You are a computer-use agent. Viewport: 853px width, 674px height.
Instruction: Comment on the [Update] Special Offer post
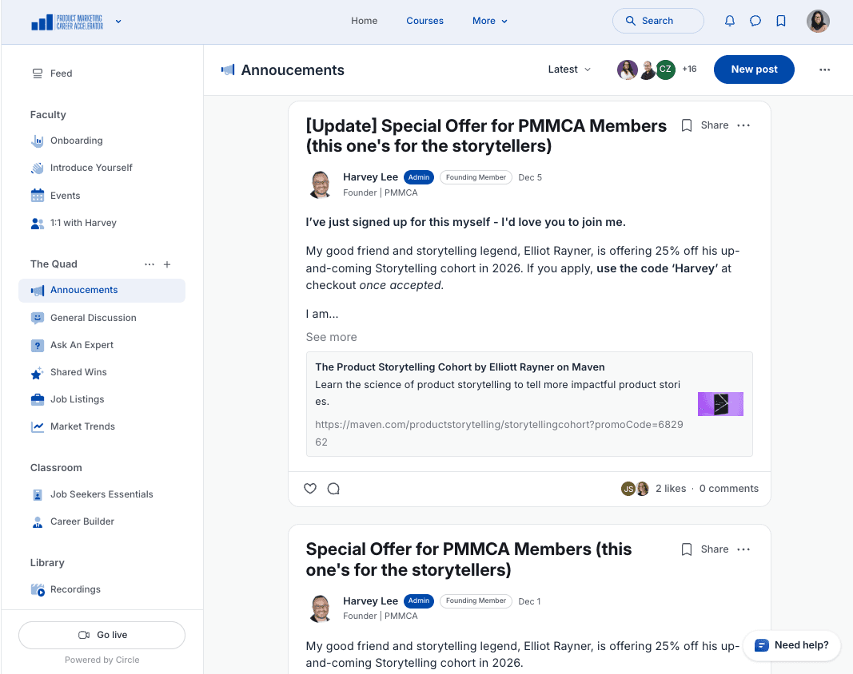point(333,489)
